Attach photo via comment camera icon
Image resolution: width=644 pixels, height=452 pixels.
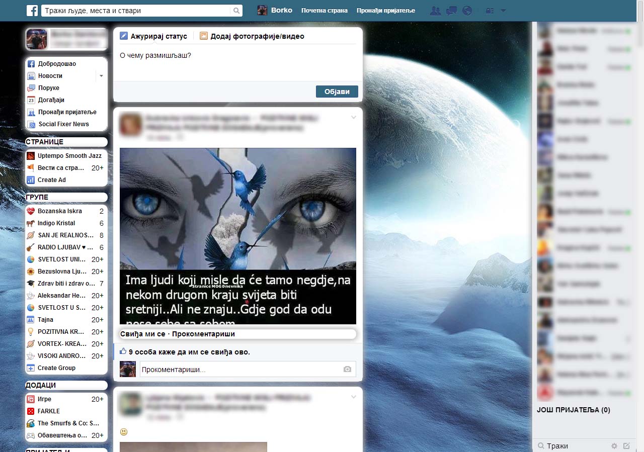(347, 369)
